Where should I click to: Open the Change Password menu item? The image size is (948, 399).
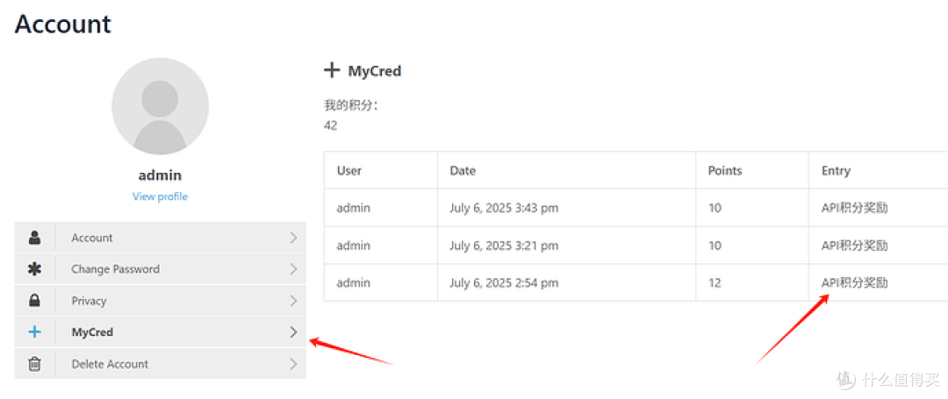(x=161, y=269)
